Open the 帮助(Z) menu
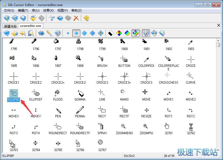 (x=76, y=11)
